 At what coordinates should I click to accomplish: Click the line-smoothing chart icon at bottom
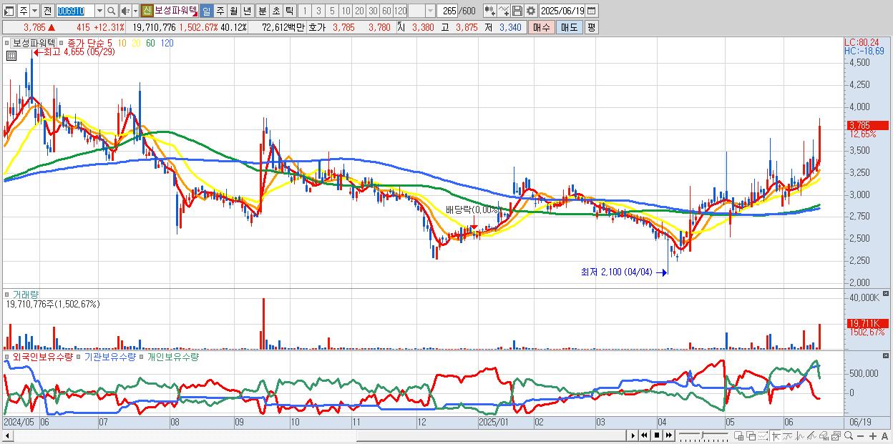788,435
